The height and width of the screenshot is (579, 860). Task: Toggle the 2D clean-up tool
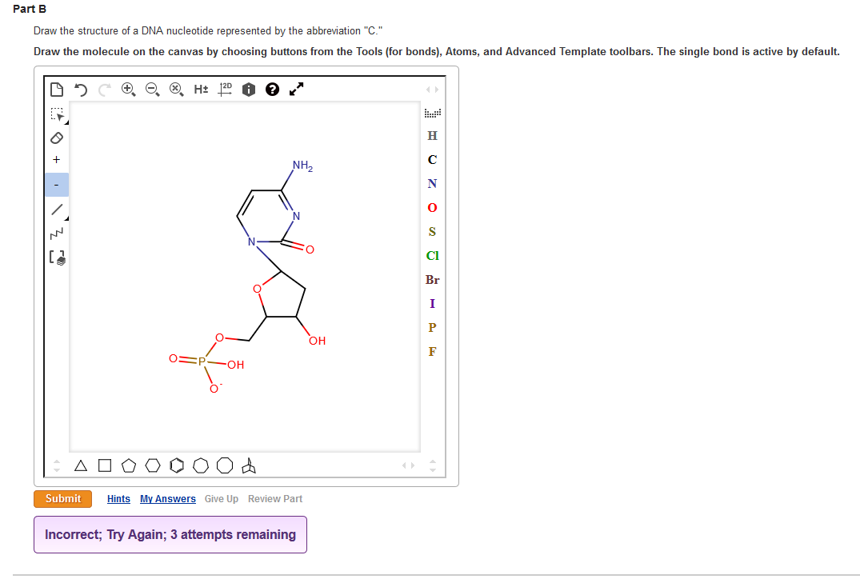pyautogui.click(x=225, y=89)
